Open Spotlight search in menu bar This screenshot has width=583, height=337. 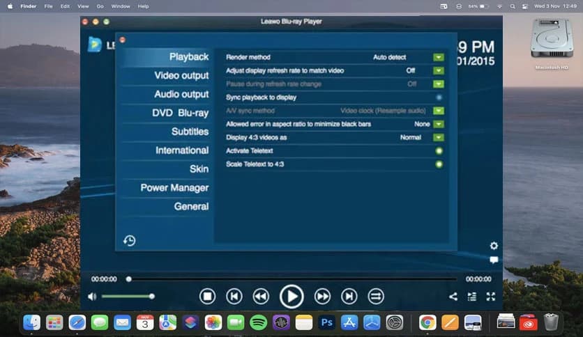click(x=513, y=6)
